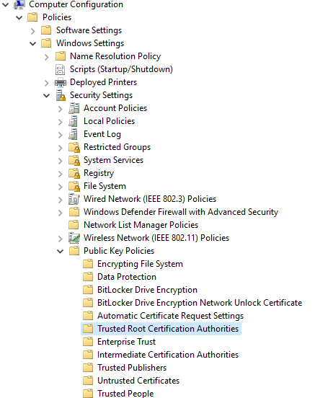The height and width of the screenshot is (398, 320).
Task: Expand Windows Defender Firewall with Advanced Security
Action: 60,213
